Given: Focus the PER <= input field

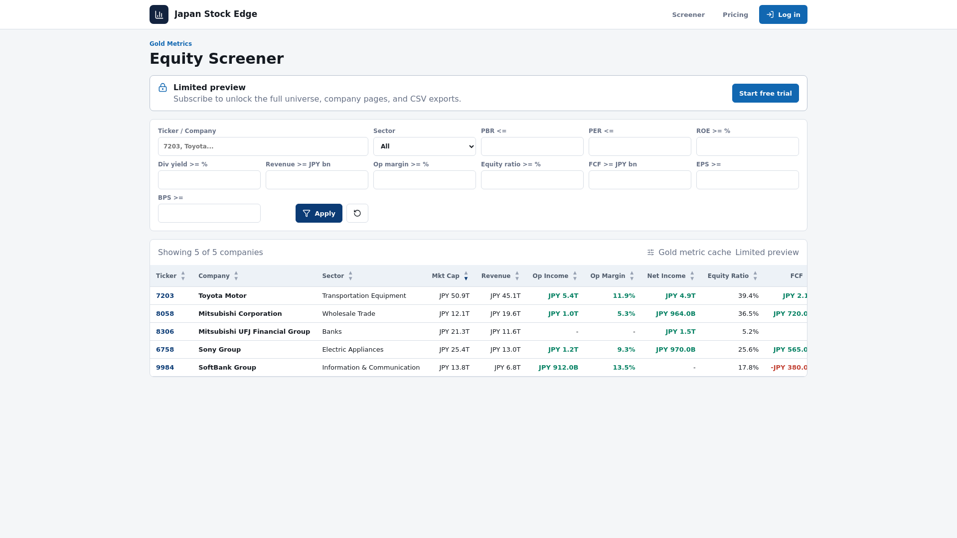Looking at the screenshot, I should (640, 146).
